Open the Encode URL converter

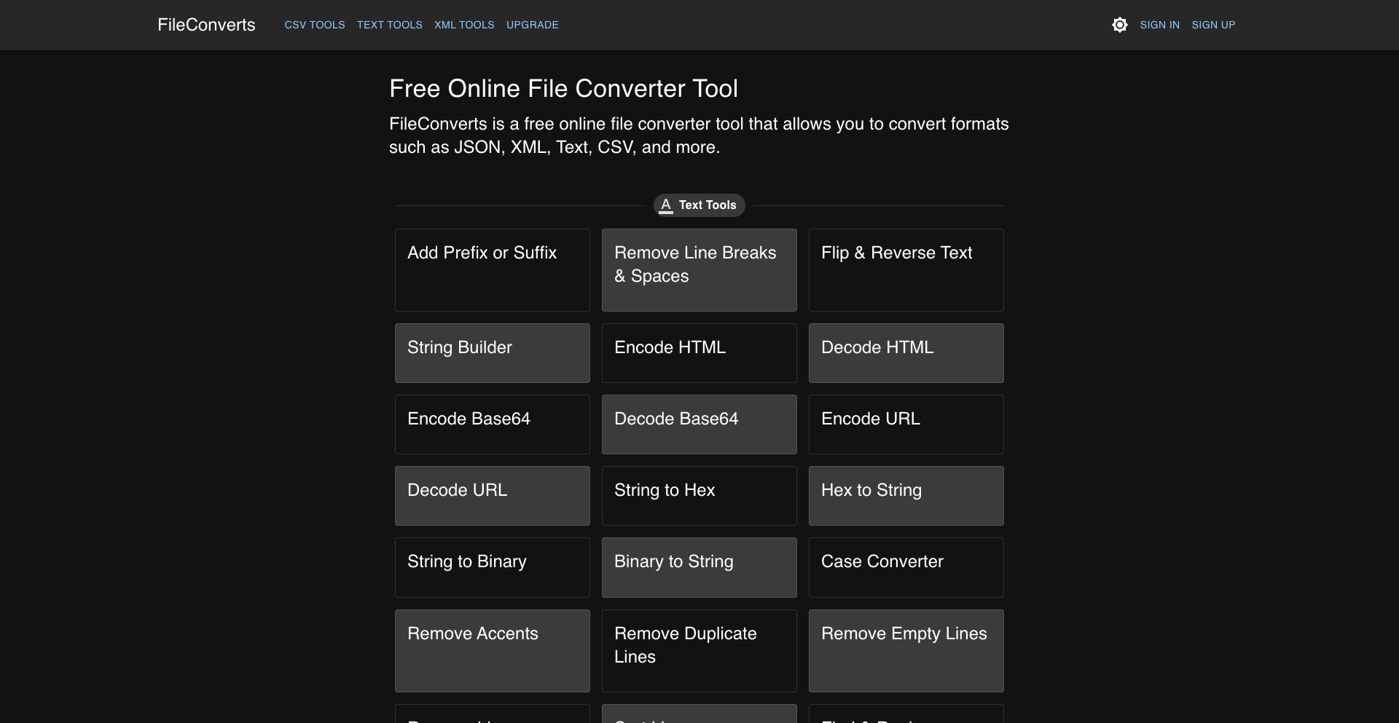coord(906,424)
